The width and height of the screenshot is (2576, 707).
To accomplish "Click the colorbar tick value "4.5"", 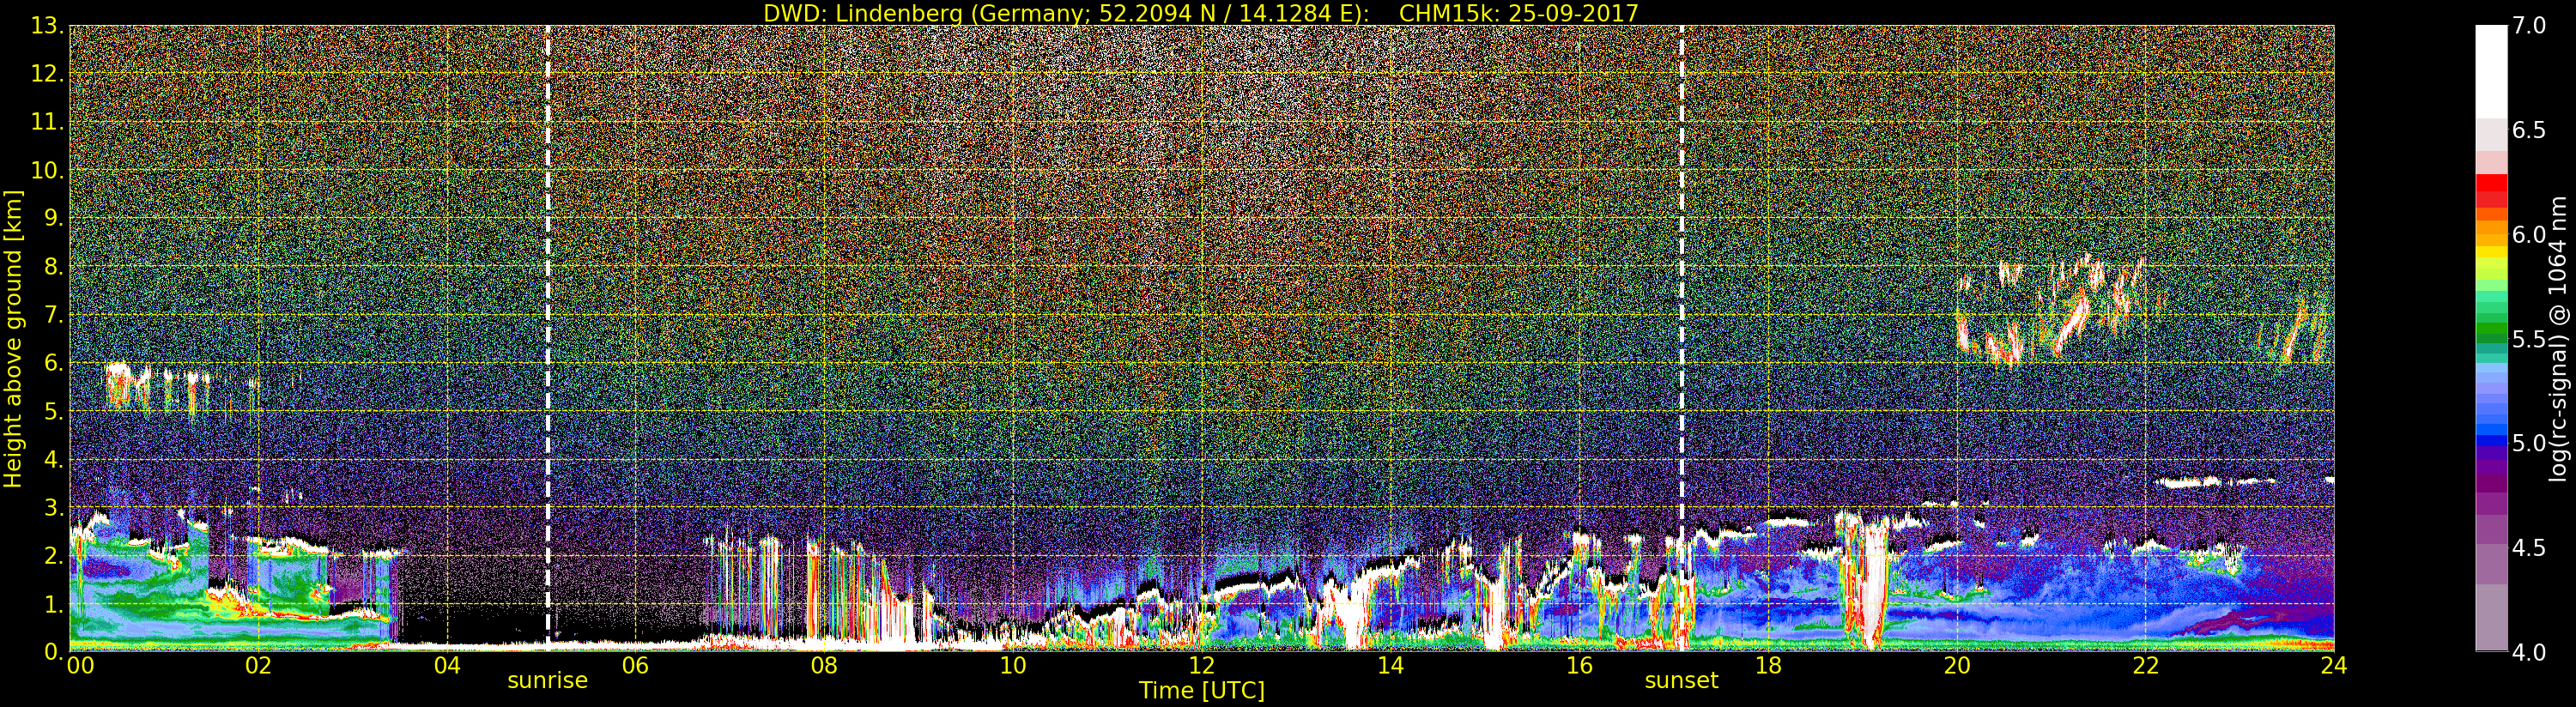I will point(2529,548).
